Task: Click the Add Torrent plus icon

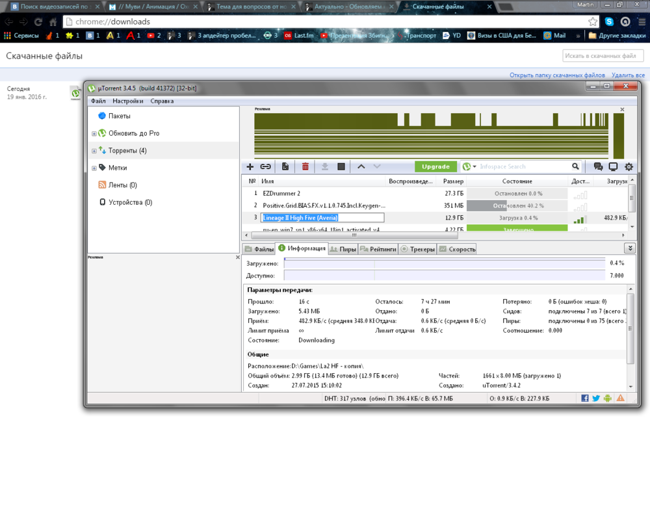Action: tap(250, 167)
